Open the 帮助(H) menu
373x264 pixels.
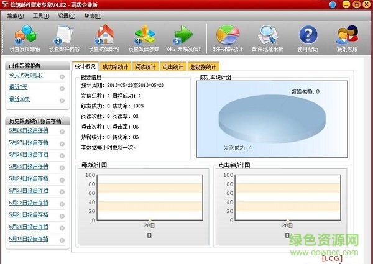coord(93,16)
